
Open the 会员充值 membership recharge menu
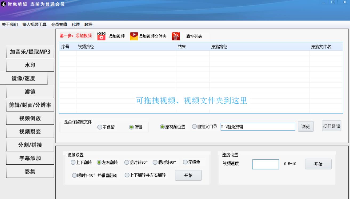(59, 24)
